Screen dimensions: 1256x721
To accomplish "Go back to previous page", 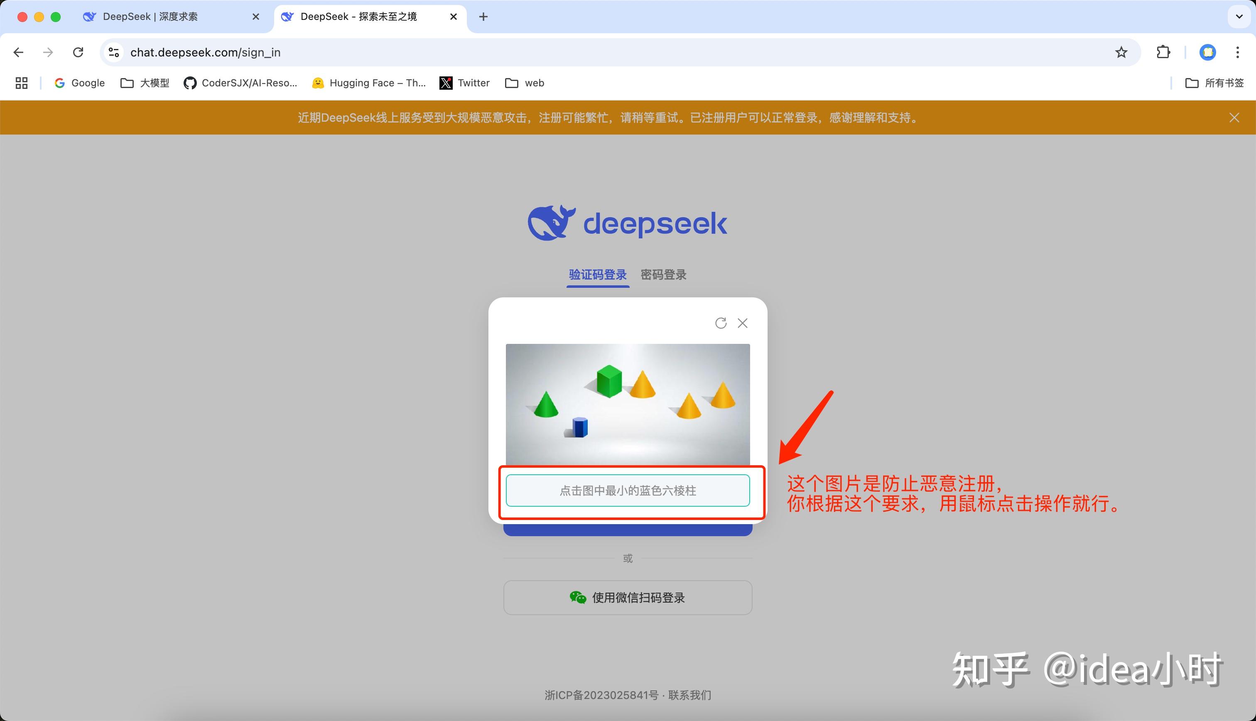I will [18, 52].
